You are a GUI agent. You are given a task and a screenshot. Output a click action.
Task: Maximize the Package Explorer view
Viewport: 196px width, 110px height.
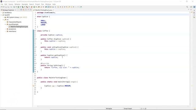click(31, 10)
